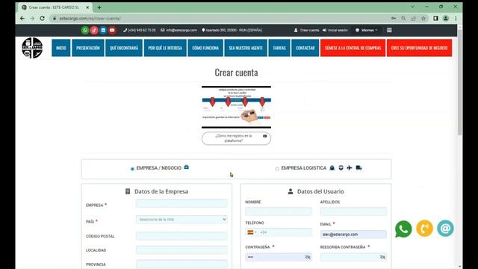The width and height of the screenshot is (478, 269).
Task: Open the WhatsApp icon in the site's top bar
Action: 85,30
